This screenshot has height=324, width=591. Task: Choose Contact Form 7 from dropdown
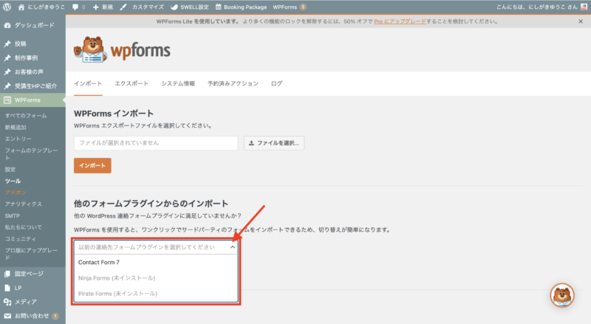156,263
